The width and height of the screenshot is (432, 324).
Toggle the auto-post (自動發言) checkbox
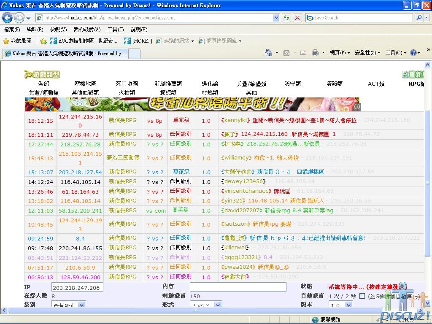tap(362, 296)
